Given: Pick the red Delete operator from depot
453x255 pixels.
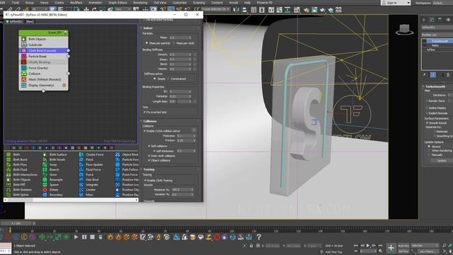Looking at the screenshot, I should tap(54, 190).
